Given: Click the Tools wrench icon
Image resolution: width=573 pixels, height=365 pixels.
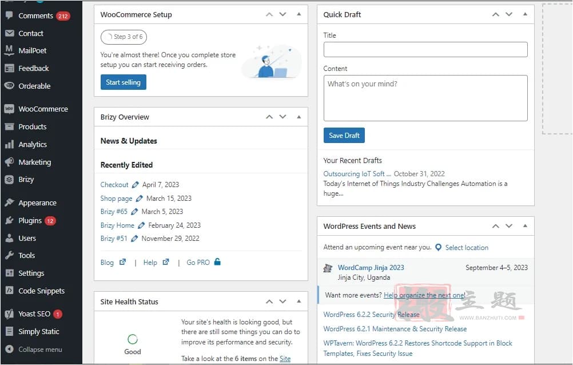Looking at the screenshot, I should [9, 255].
